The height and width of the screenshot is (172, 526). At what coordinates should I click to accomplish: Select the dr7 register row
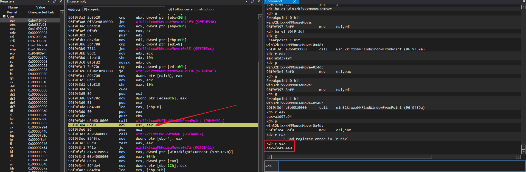[x=30, y=107]
